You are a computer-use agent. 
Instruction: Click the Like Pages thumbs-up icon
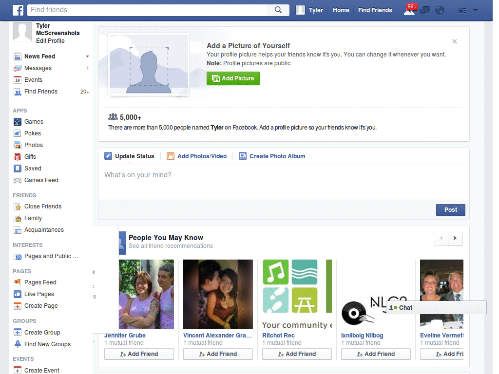18,294
